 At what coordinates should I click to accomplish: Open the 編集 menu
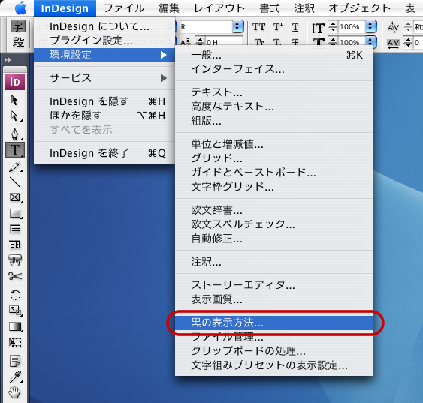coord(169,8)
